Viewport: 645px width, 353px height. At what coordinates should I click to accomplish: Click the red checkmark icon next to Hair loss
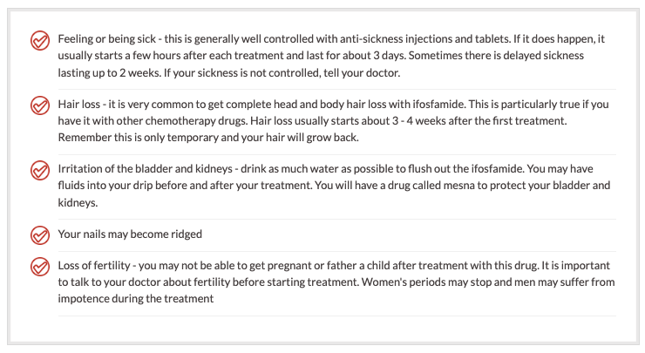40,105
